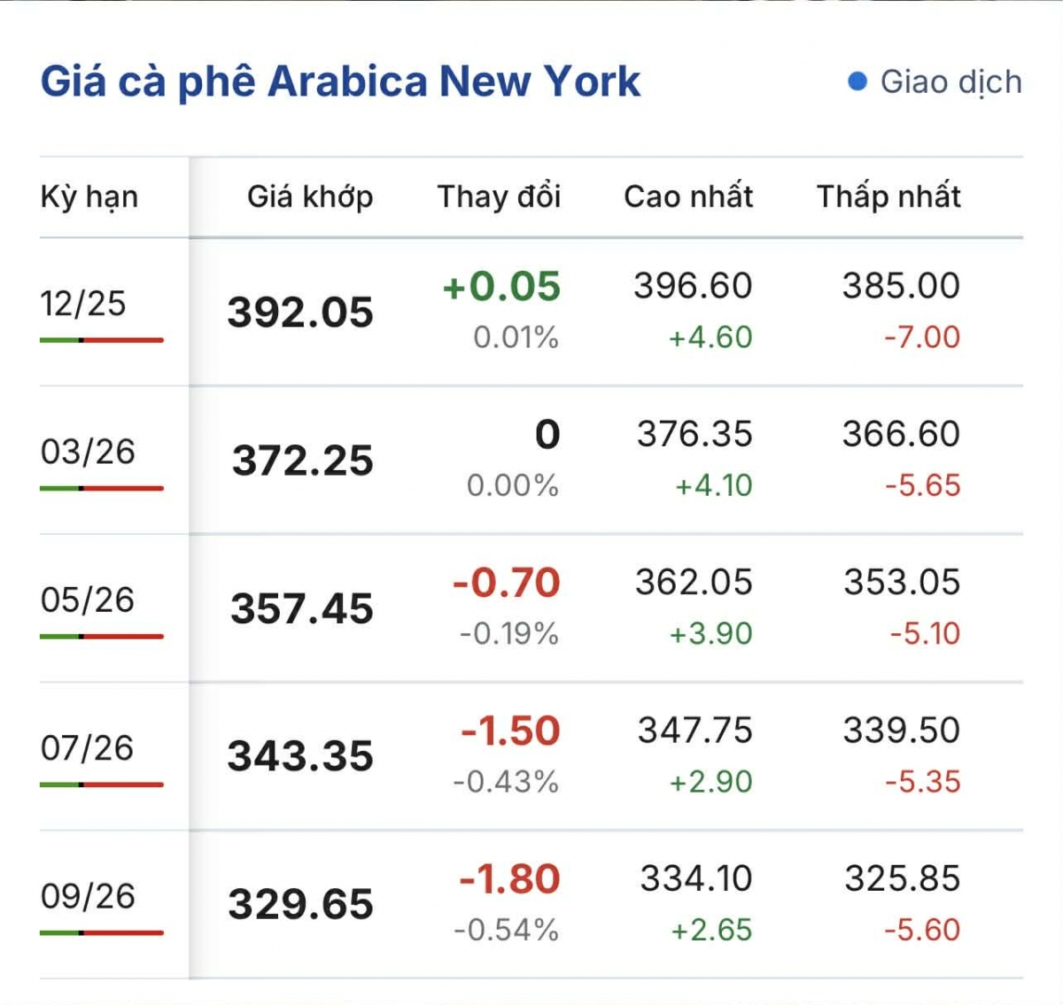The height and width of the screenshot is (1005, 1063).
Task: Click the -1.80 change value
Action: [509, 879]
